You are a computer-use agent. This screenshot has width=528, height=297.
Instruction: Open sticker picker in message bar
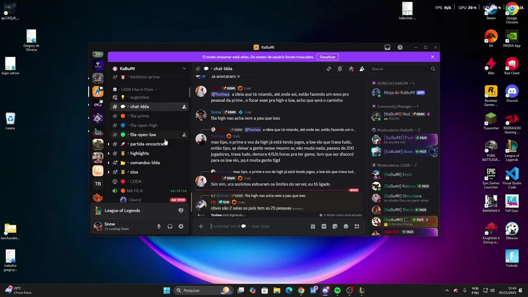(x=335, y=226)
